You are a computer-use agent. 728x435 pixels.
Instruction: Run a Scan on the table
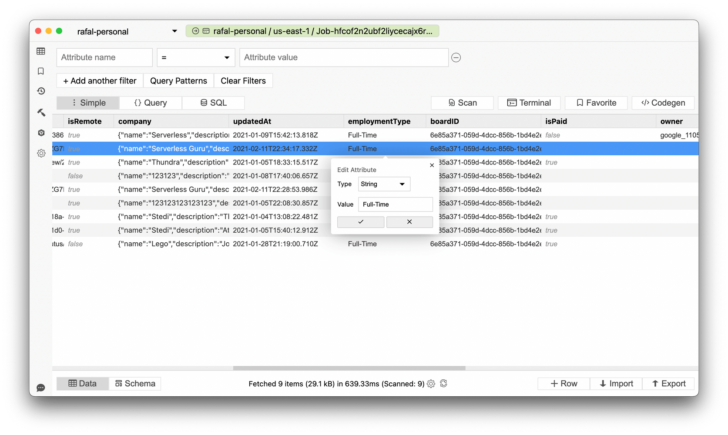coord(462,103)
